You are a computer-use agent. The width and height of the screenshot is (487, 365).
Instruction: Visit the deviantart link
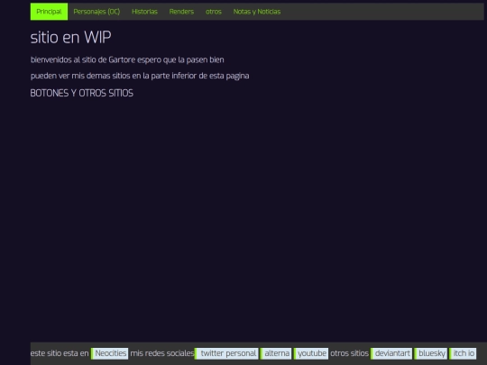click(391, 353)
